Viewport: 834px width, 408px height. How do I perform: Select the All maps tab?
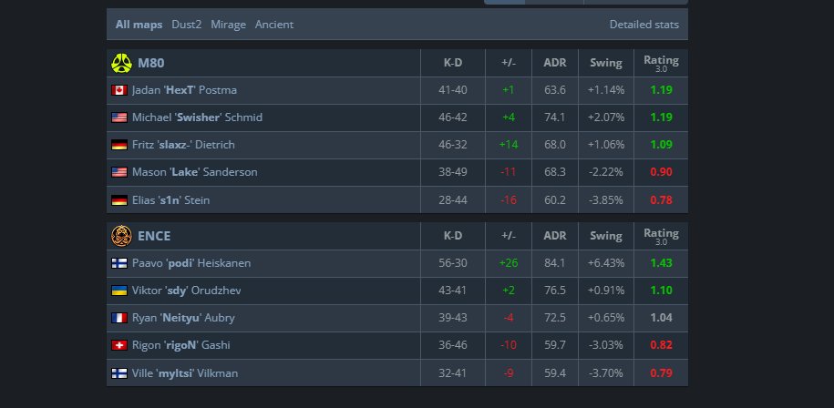139,25
